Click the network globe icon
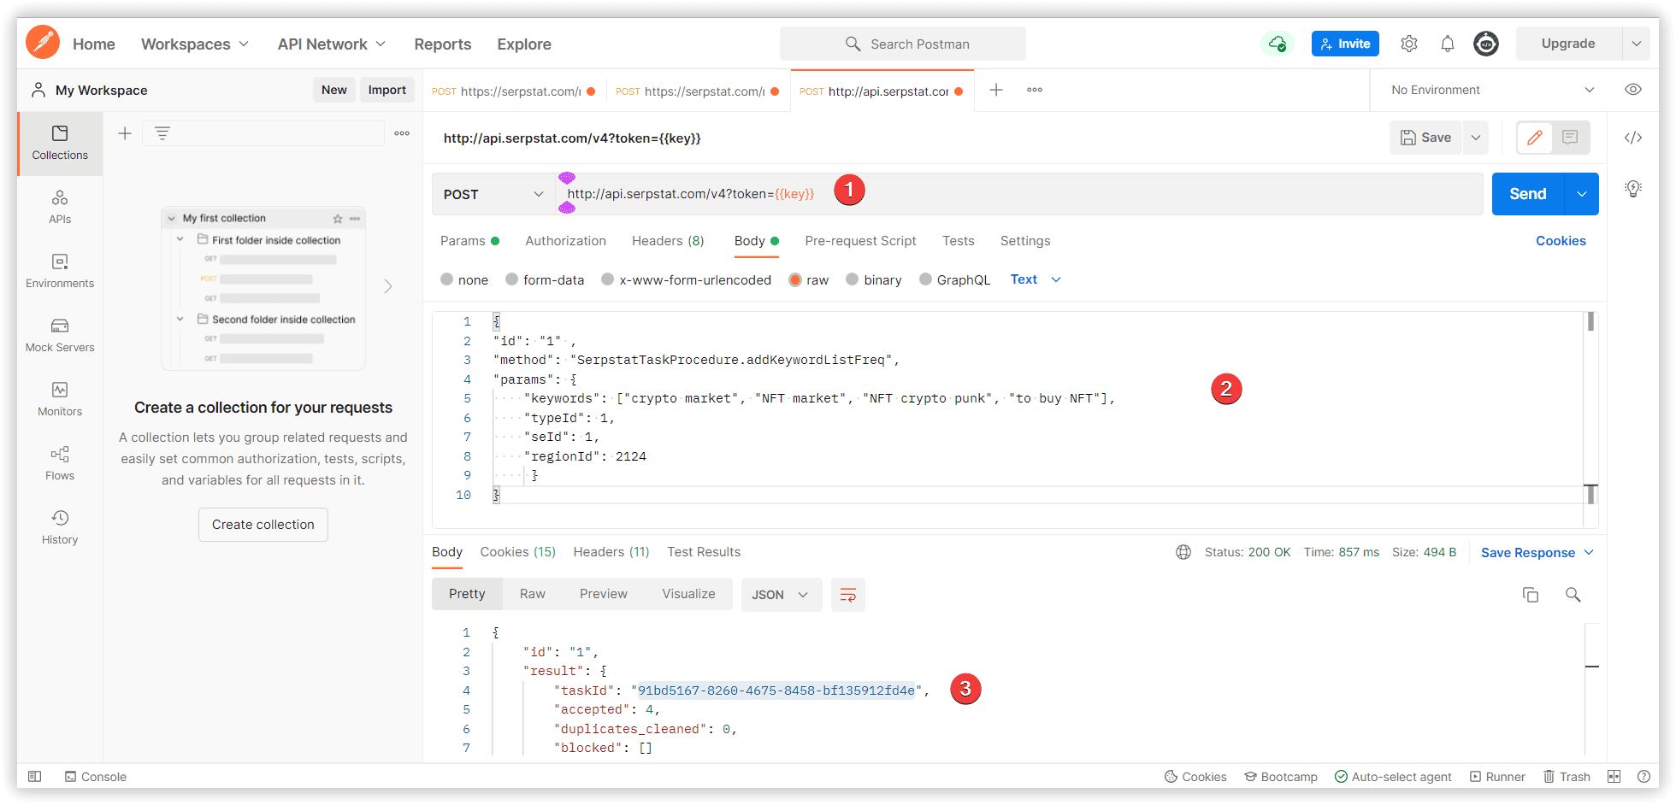 pos(1183,552)
